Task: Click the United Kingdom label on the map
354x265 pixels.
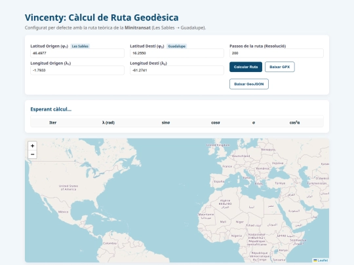Action: click(x=218, y=145)
